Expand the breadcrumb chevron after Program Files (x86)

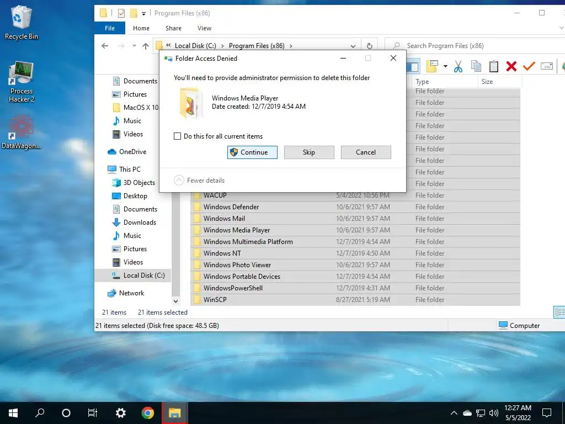(x=291, y=46)
